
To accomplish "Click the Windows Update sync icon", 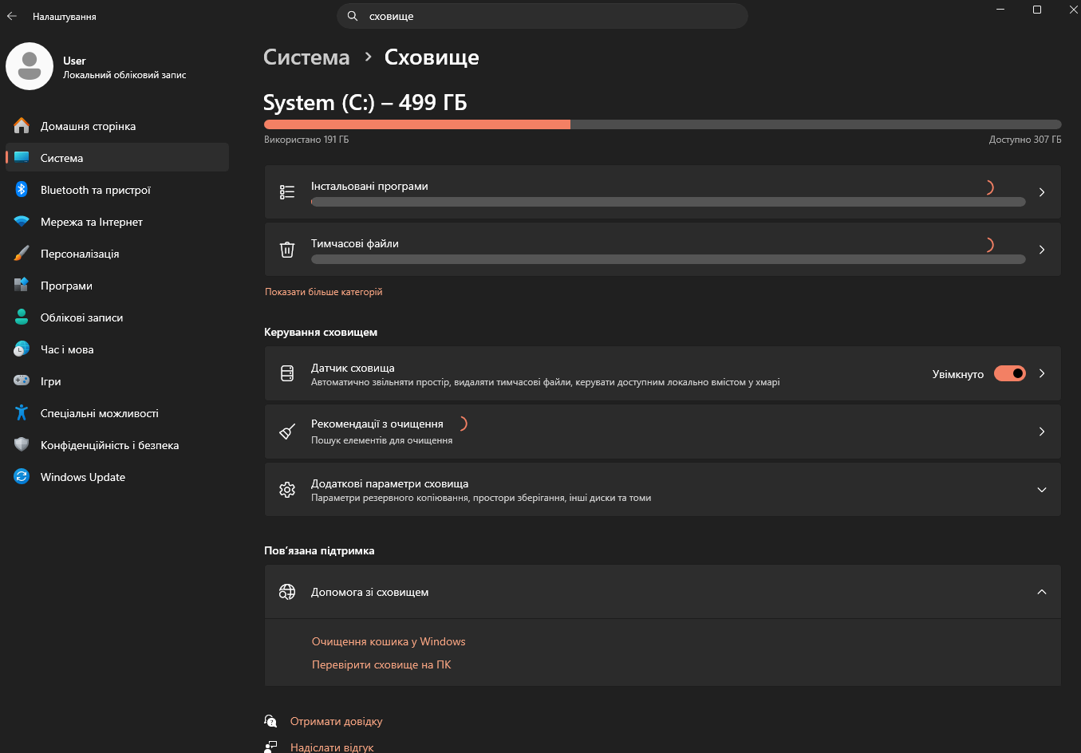I will click(x=22, y=477).
